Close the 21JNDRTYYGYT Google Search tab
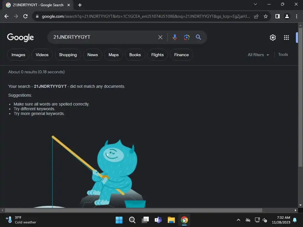This screenshot has height=227, width=303. 69,5
